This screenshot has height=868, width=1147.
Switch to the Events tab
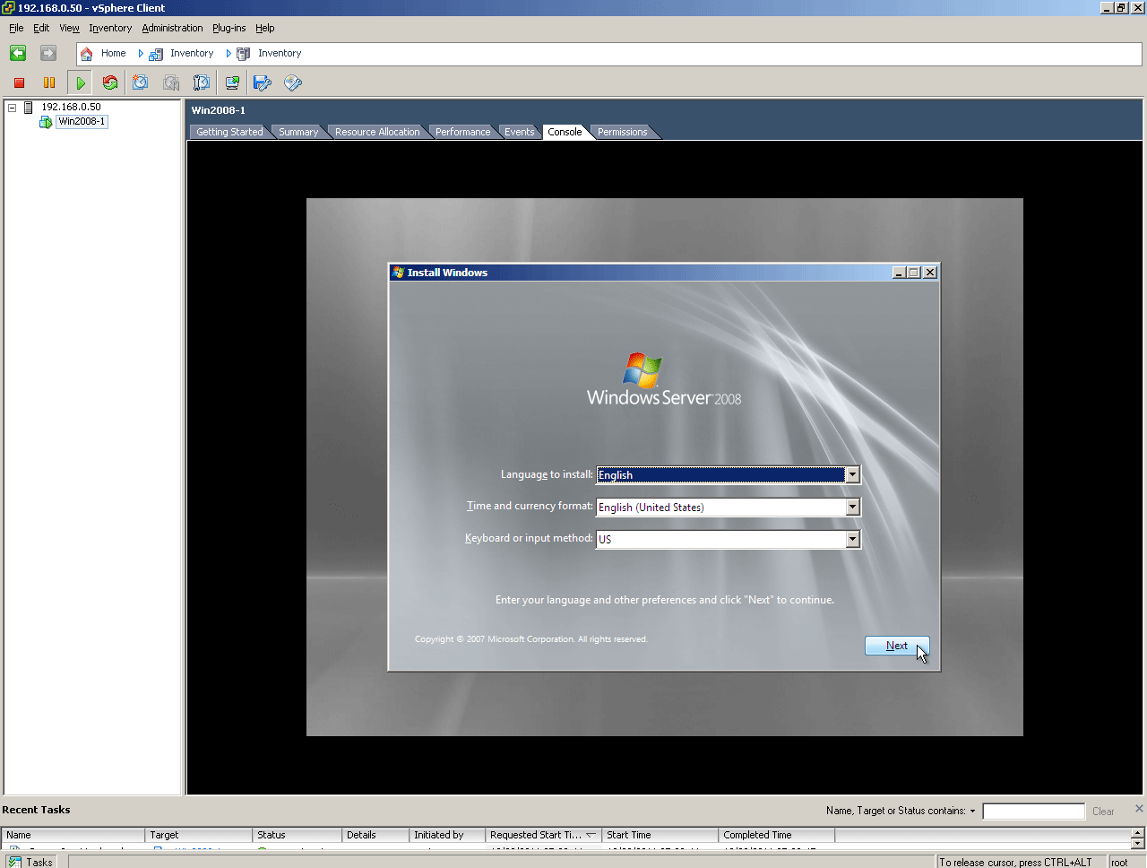519,132
